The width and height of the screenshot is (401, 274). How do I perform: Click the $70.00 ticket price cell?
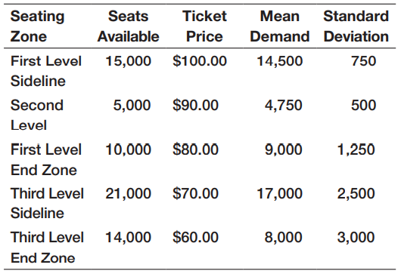point(195,193)
